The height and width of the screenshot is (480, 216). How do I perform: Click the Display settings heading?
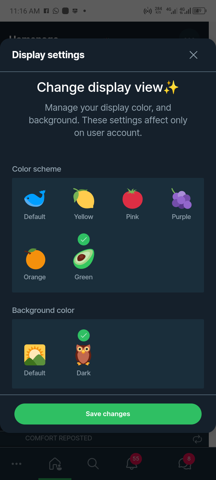[x=48, y=55]
